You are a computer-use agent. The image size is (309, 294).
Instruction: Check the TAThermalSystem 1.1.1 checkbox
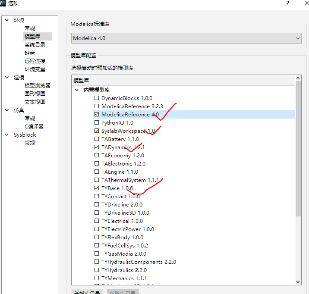tap(97, 180)
